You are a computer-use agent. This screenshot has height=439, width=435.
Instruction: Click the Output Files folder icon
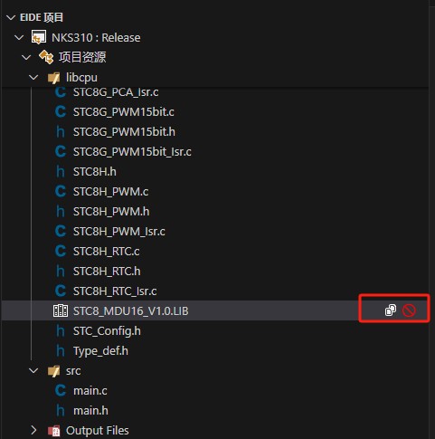click(54, 431)
